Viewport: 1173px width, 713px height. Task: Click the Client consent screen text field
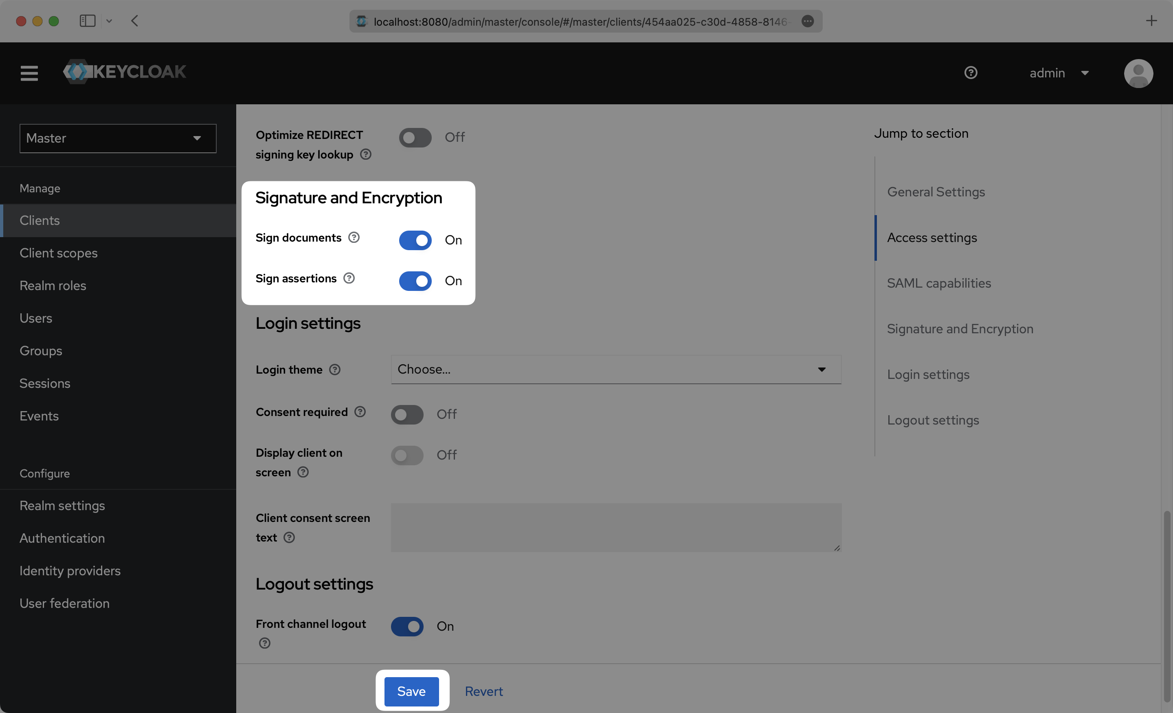point(616,528)
